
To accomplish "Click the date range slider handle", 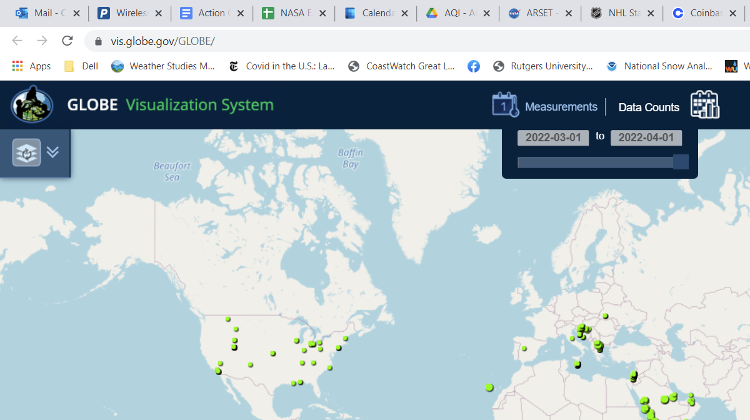I will [681, 162].
